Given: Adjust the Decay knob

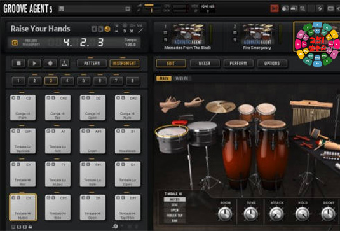Looking at the screenshot, I should [x=329, y=214].
